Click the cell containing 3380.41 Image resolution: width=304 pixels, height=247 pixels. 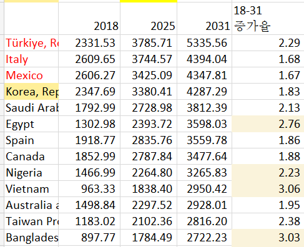tap(149, 92)
